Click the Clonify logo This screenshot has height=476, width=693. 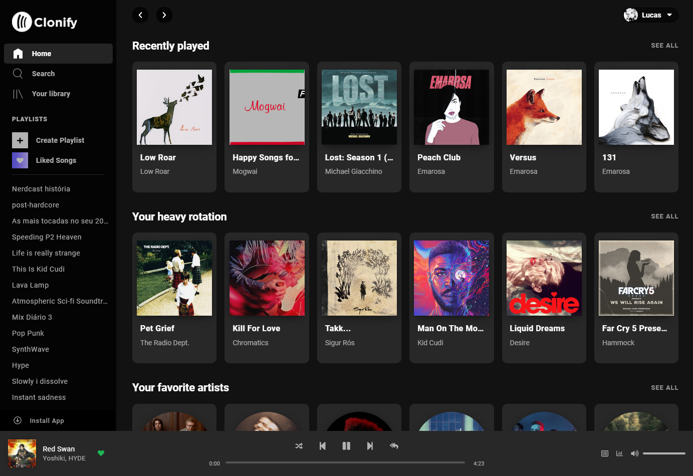tap(45, 22)
